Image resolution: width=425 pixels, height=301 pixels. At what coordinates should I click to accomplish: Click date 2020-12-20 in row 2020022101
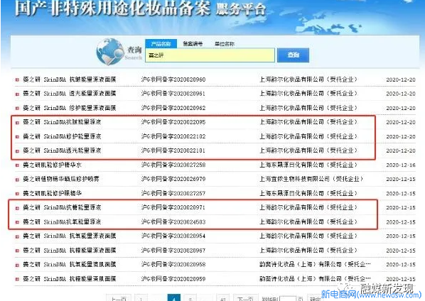[401, 150]
